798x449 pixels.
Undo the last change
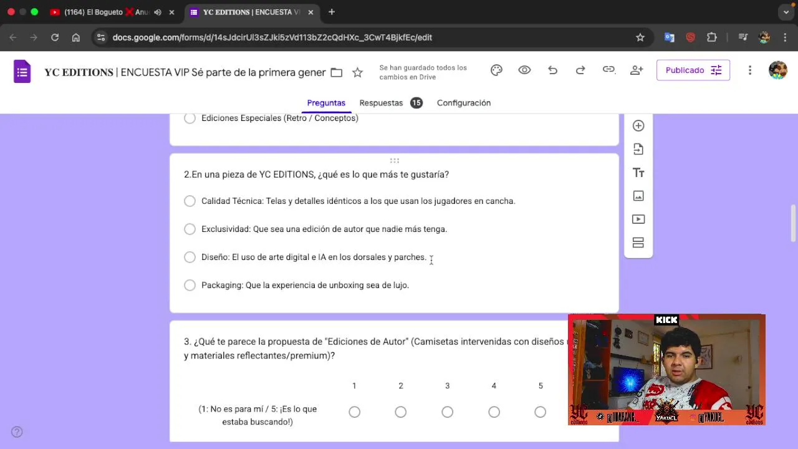pos(552,70)
